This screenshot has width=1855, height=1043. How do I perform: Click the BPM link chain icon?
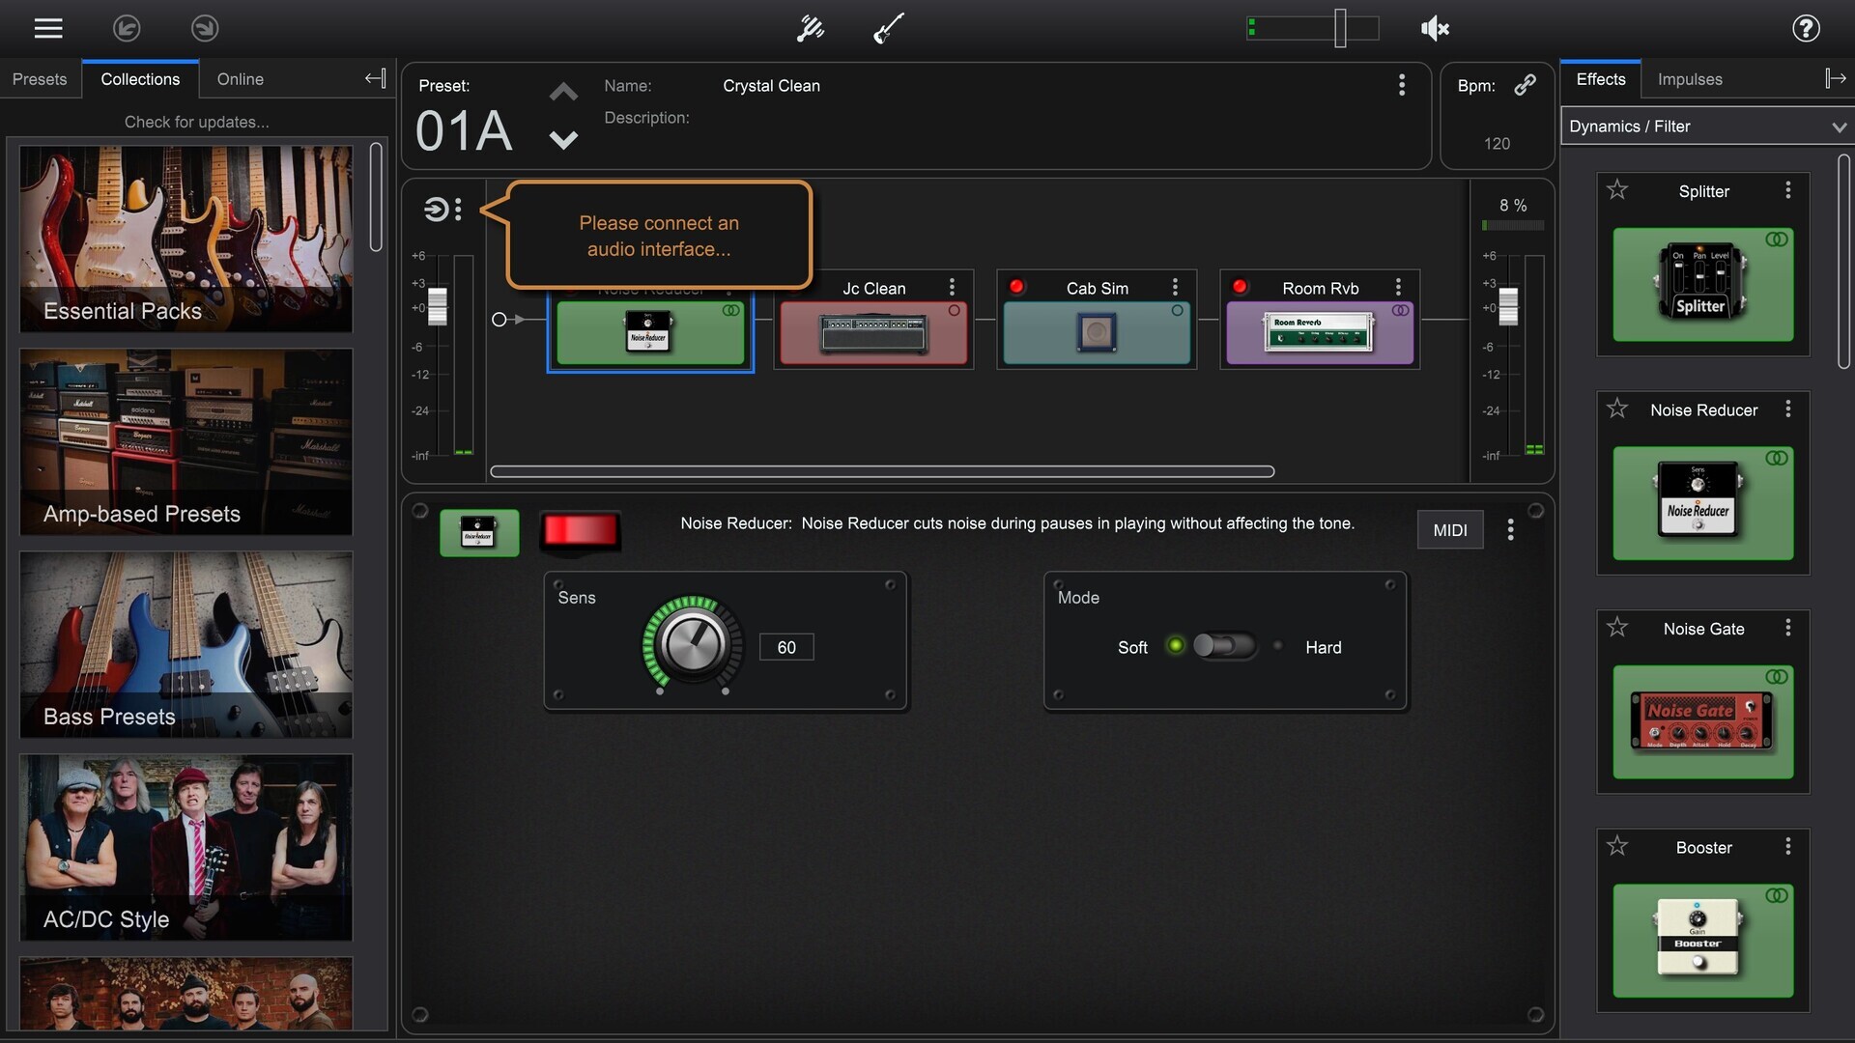point(1525,85)
